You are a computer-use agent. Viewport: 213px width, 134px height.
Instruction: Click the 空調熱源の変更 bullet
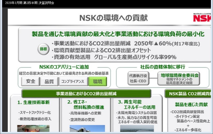click(x=82, y=119)
